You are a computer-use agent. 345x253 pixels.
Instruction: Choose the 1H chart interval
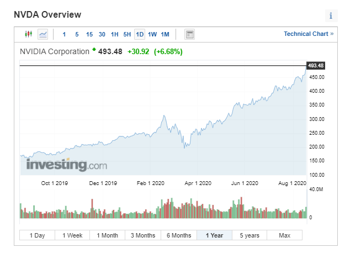(115, 34)
